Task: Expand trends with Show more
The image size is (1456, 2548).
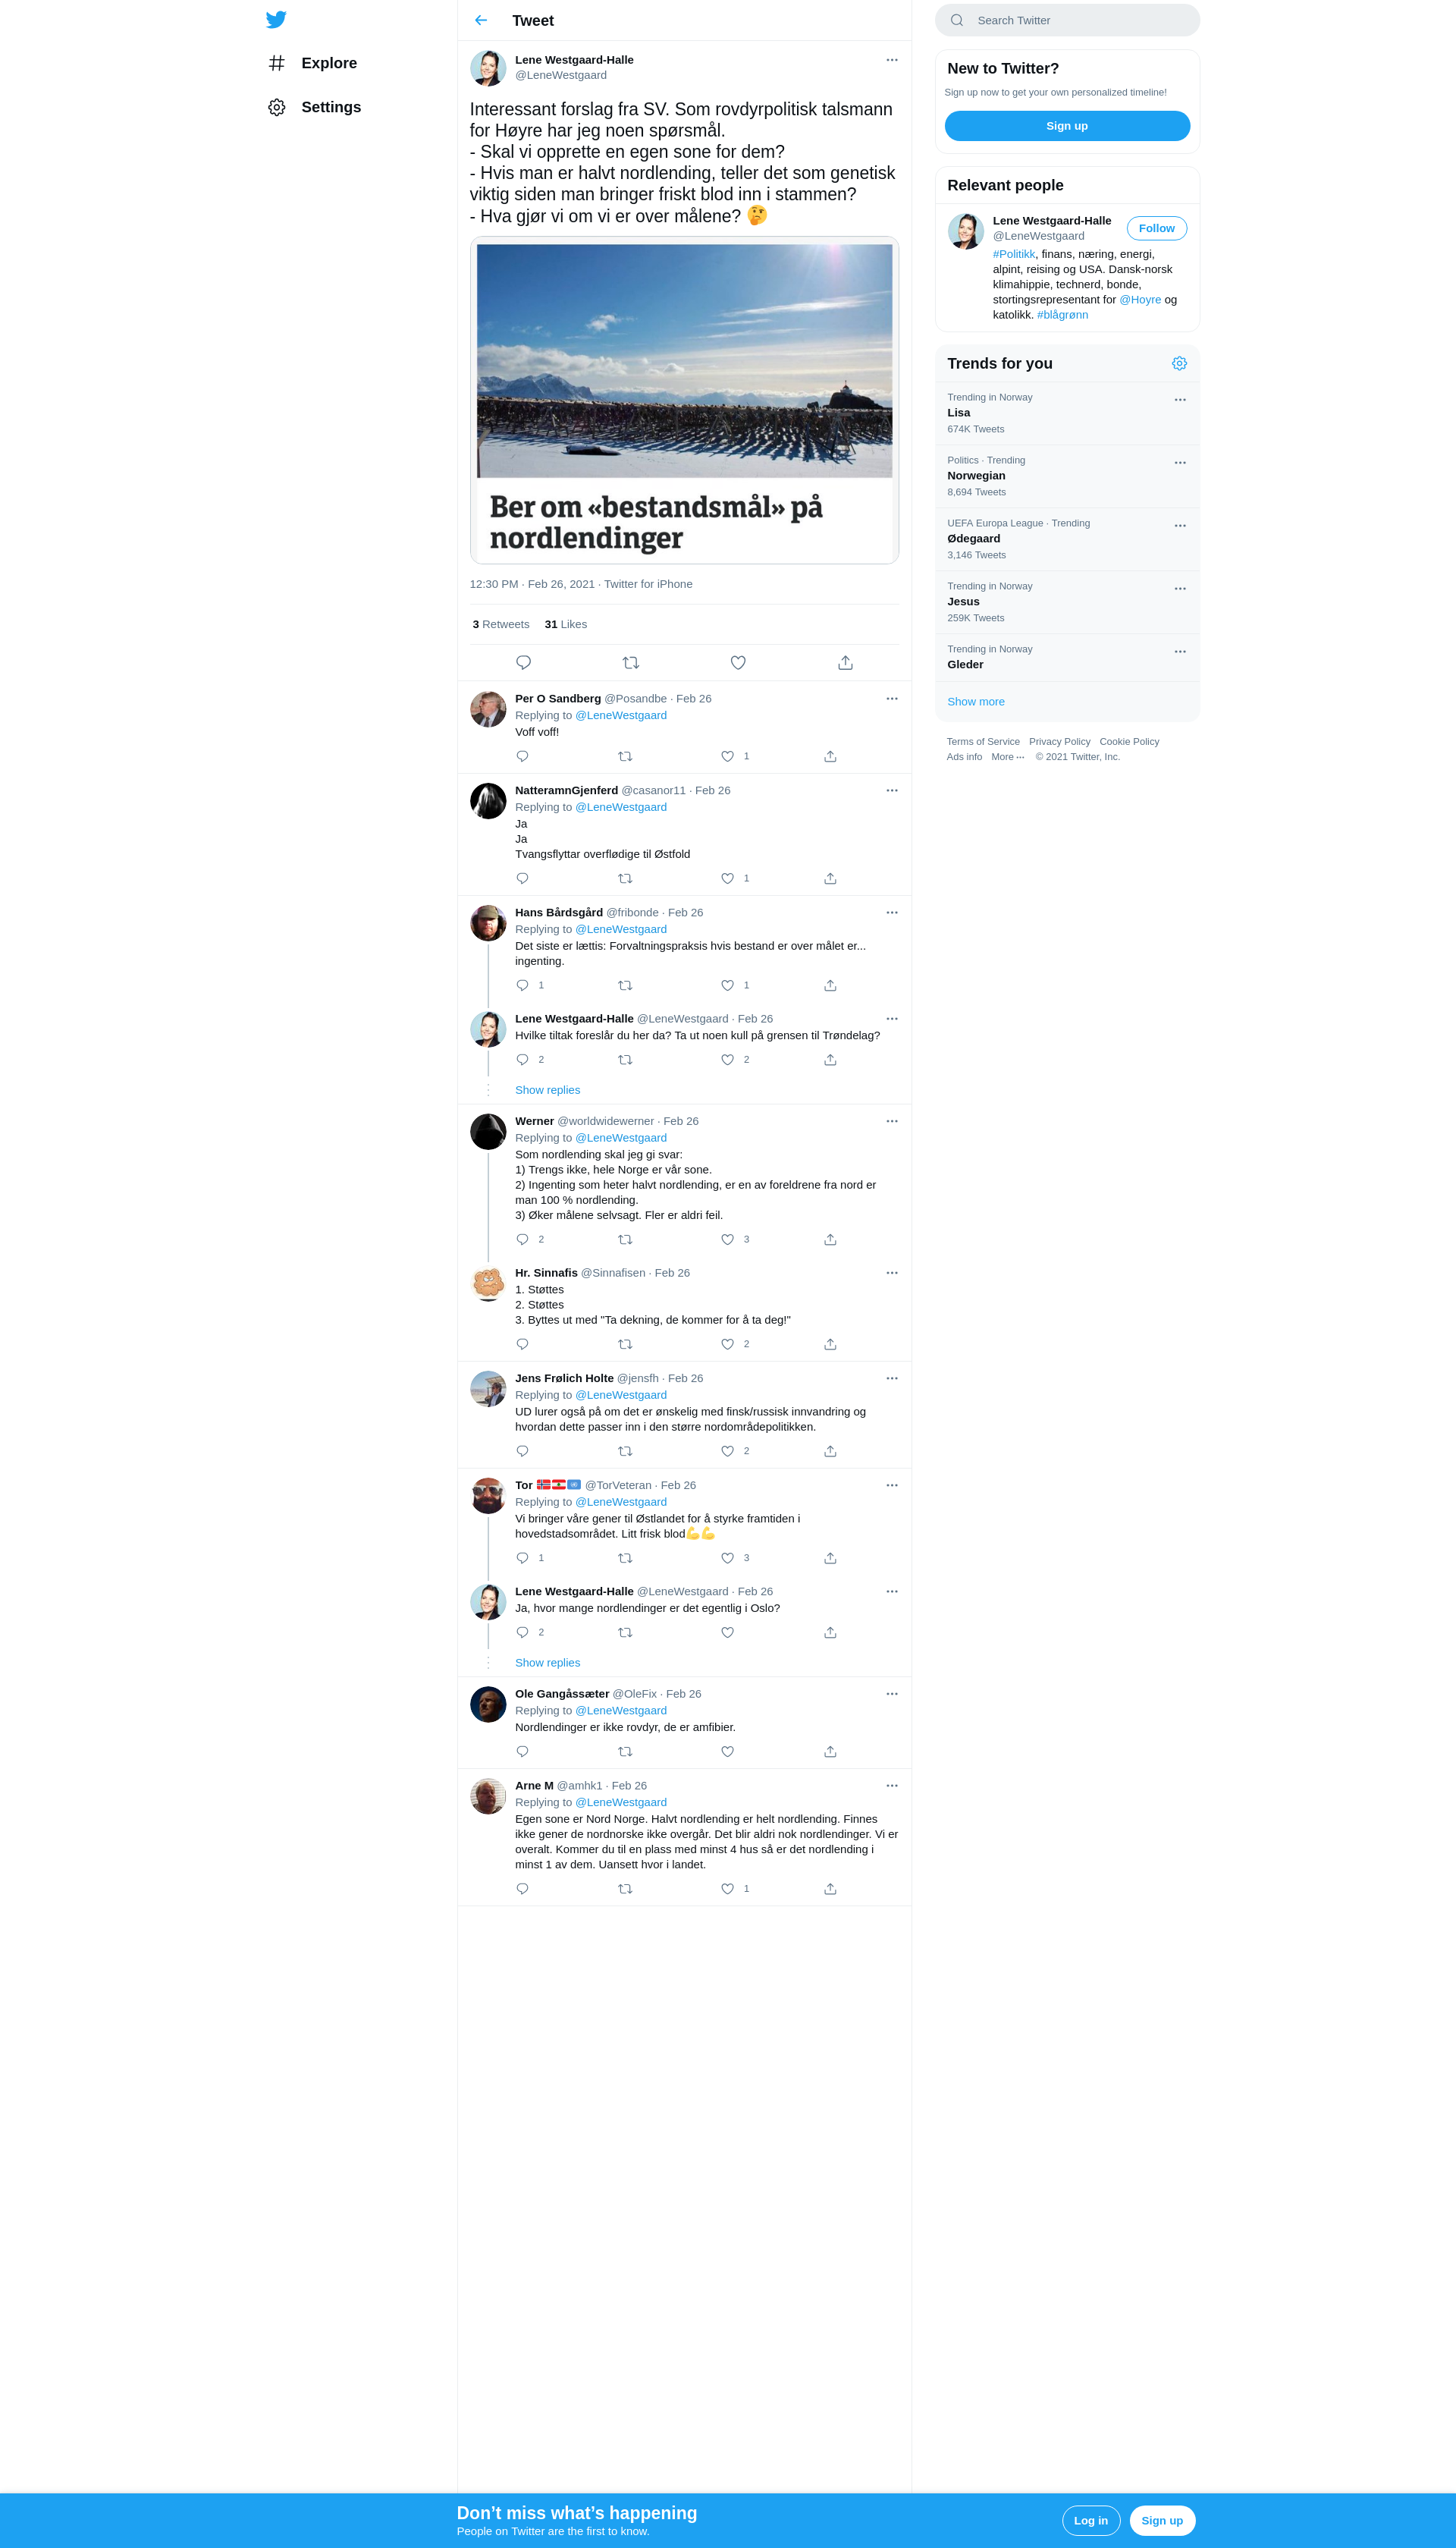Action: tap(976, 701)
